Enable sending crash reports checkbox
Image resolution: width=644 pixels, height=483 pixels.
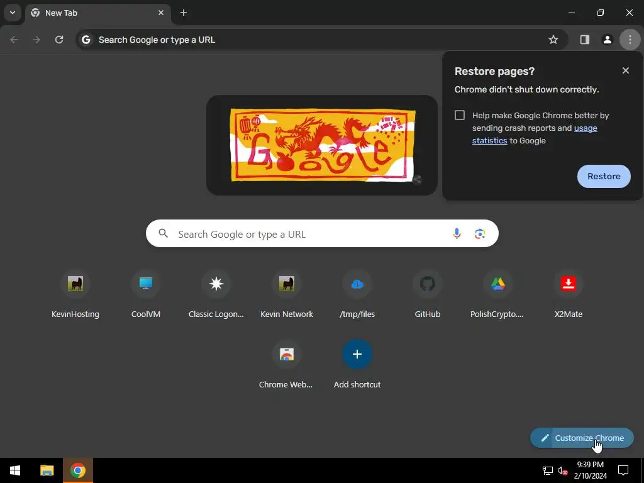pyautogui.click(x=460, y=115)
